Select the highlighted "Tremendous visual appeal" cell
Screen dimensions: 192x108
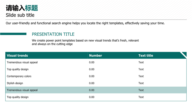pyautogui.click(x=22, y=90)
